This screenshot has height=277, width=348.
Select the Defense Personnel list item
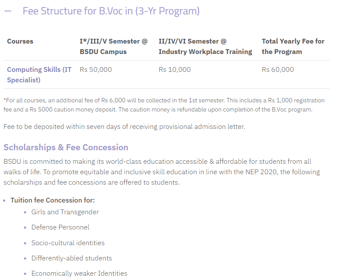(60, 227)
